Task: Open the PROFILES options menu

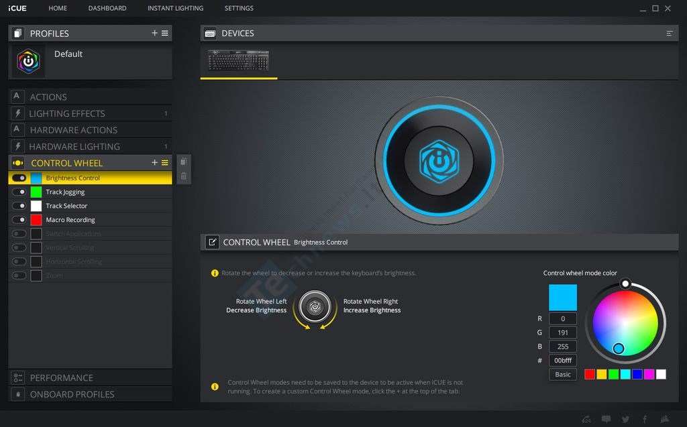Action: tap(165, 33)
